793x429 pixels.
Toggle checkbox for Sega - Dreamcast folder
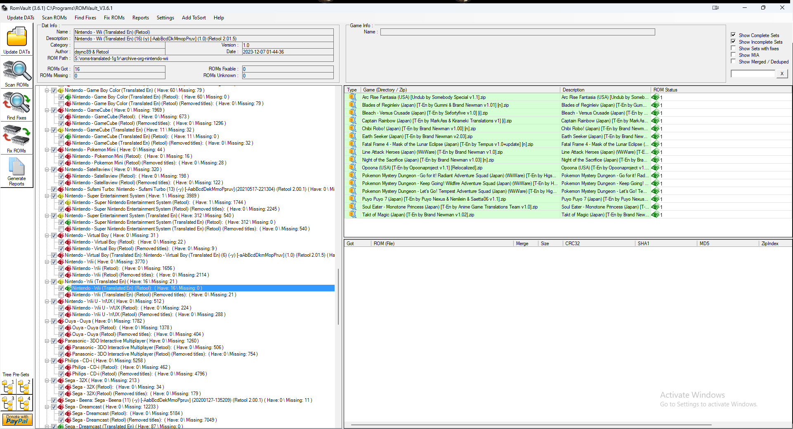[54, 407]
